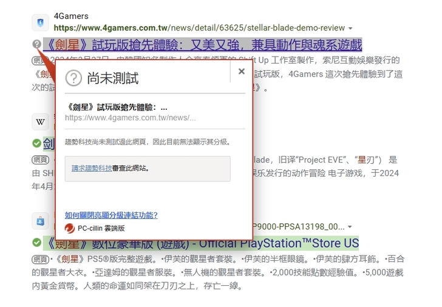Click the PlayStation Store favicon

coord(40,221)
